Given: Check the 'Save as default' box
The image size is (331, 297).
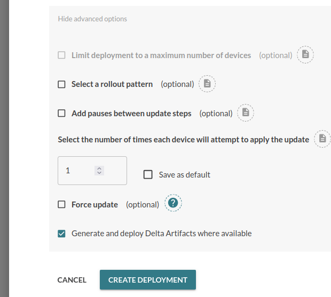Looking at the screenshot, I should tap(148, 174).
